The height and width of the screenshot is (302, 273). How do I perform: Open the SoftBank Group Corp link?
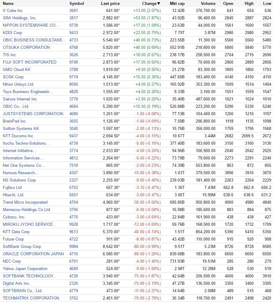(x=22, y=246)
